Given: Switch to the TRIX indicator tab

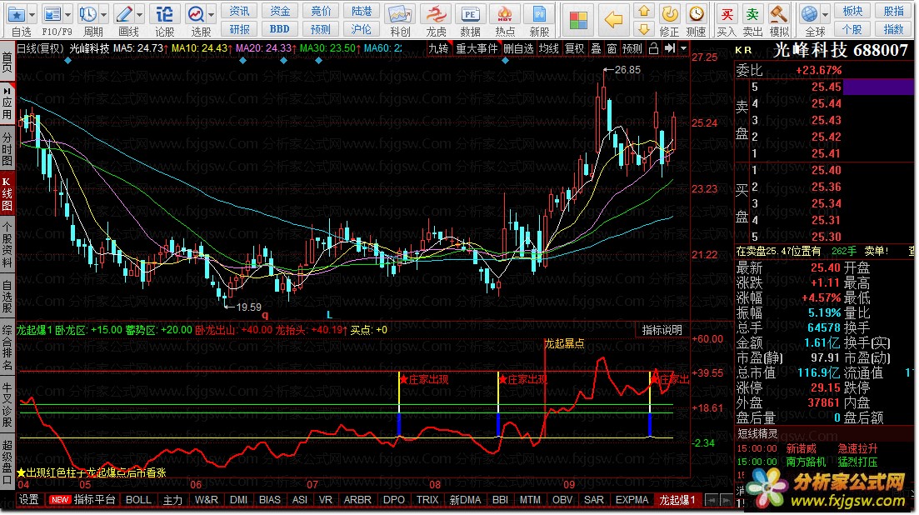Looking at the screenshot, I should pyautogui.click(x=427, y=500).
